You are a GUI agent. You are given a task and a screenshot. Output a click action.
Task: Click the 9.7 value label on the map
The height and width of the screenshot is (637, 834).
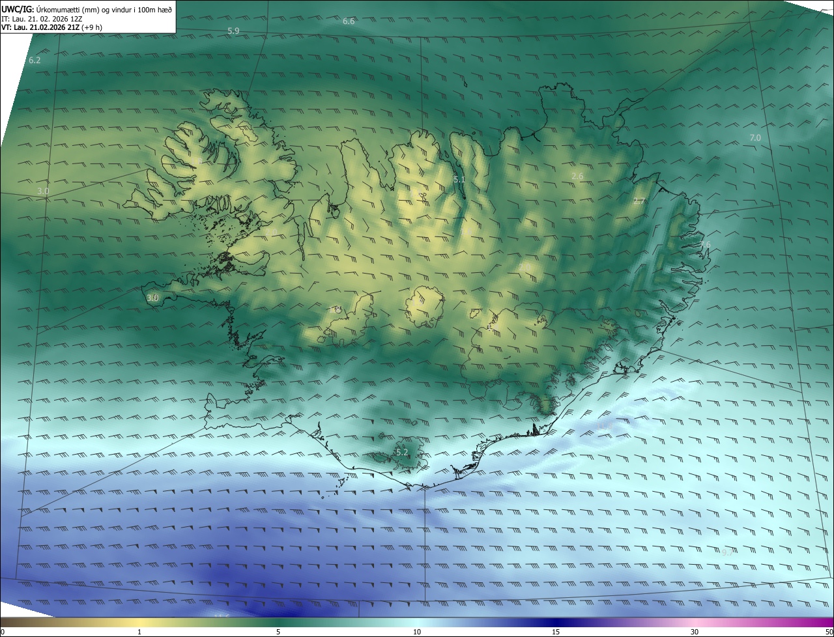pyautogui.click(x=728, y=552)
